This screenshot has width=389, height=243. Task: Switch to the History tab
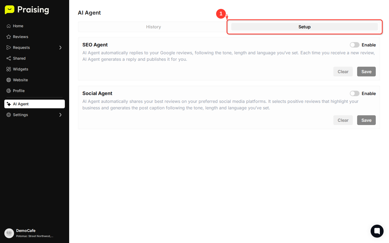click(153, 27)
